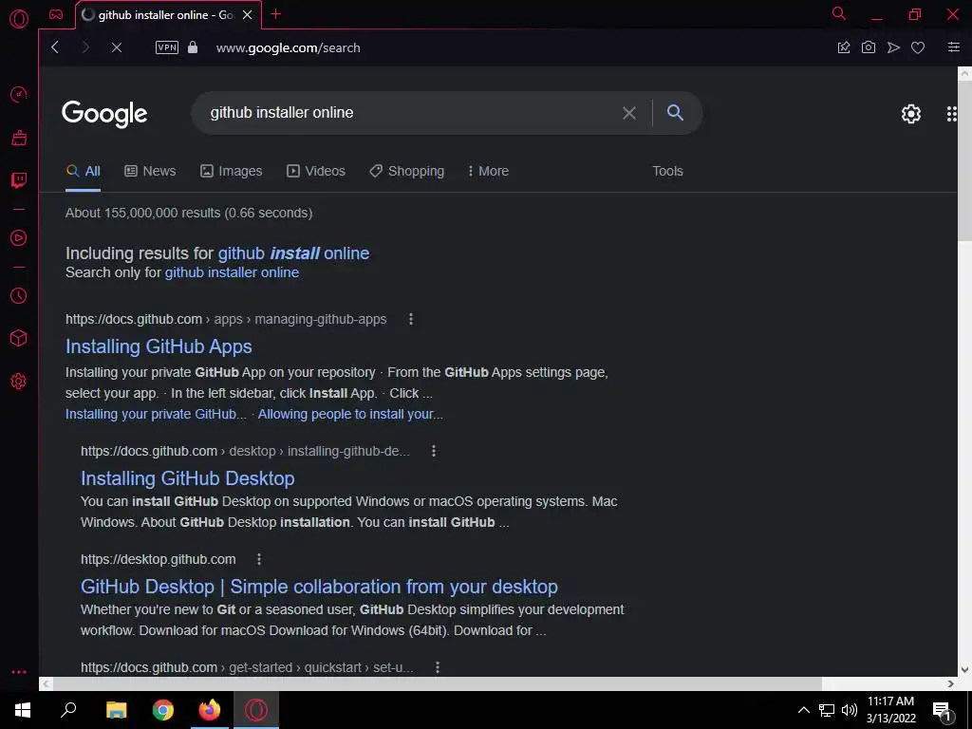Open options for managing-github-apps result
Image resolution: width=972 pixels, height=729 pixels.
click(x=411, y=319)
